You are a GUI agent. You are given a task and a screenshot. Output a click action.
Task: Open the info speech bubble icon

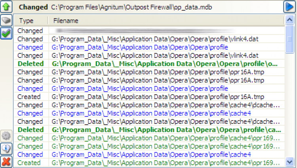coord(6,149)
